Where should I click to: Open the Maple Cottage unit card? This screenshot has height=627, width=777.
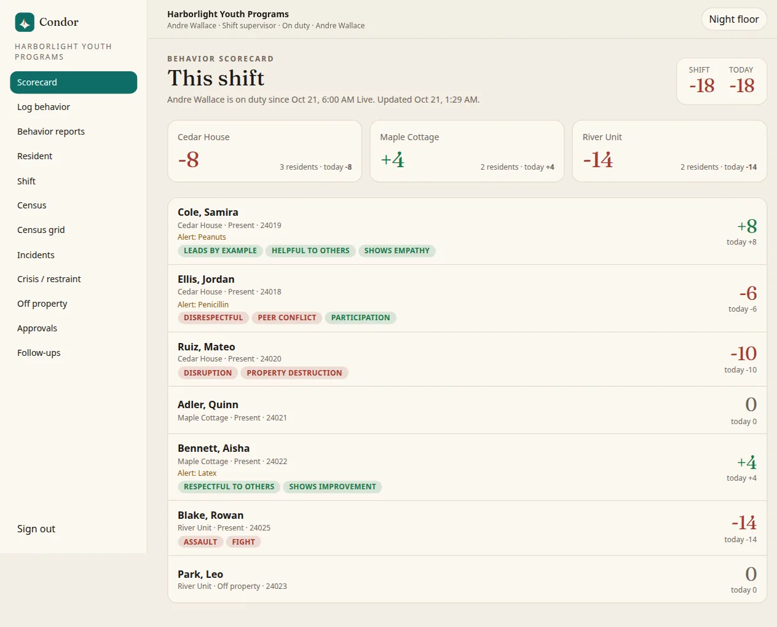click(467, 151)
